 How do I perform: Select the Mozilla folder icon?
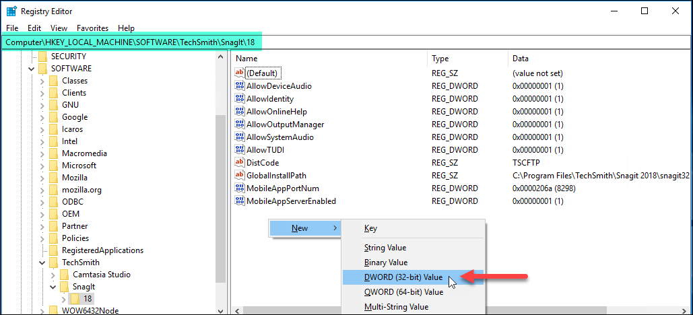tap(54, 178)
